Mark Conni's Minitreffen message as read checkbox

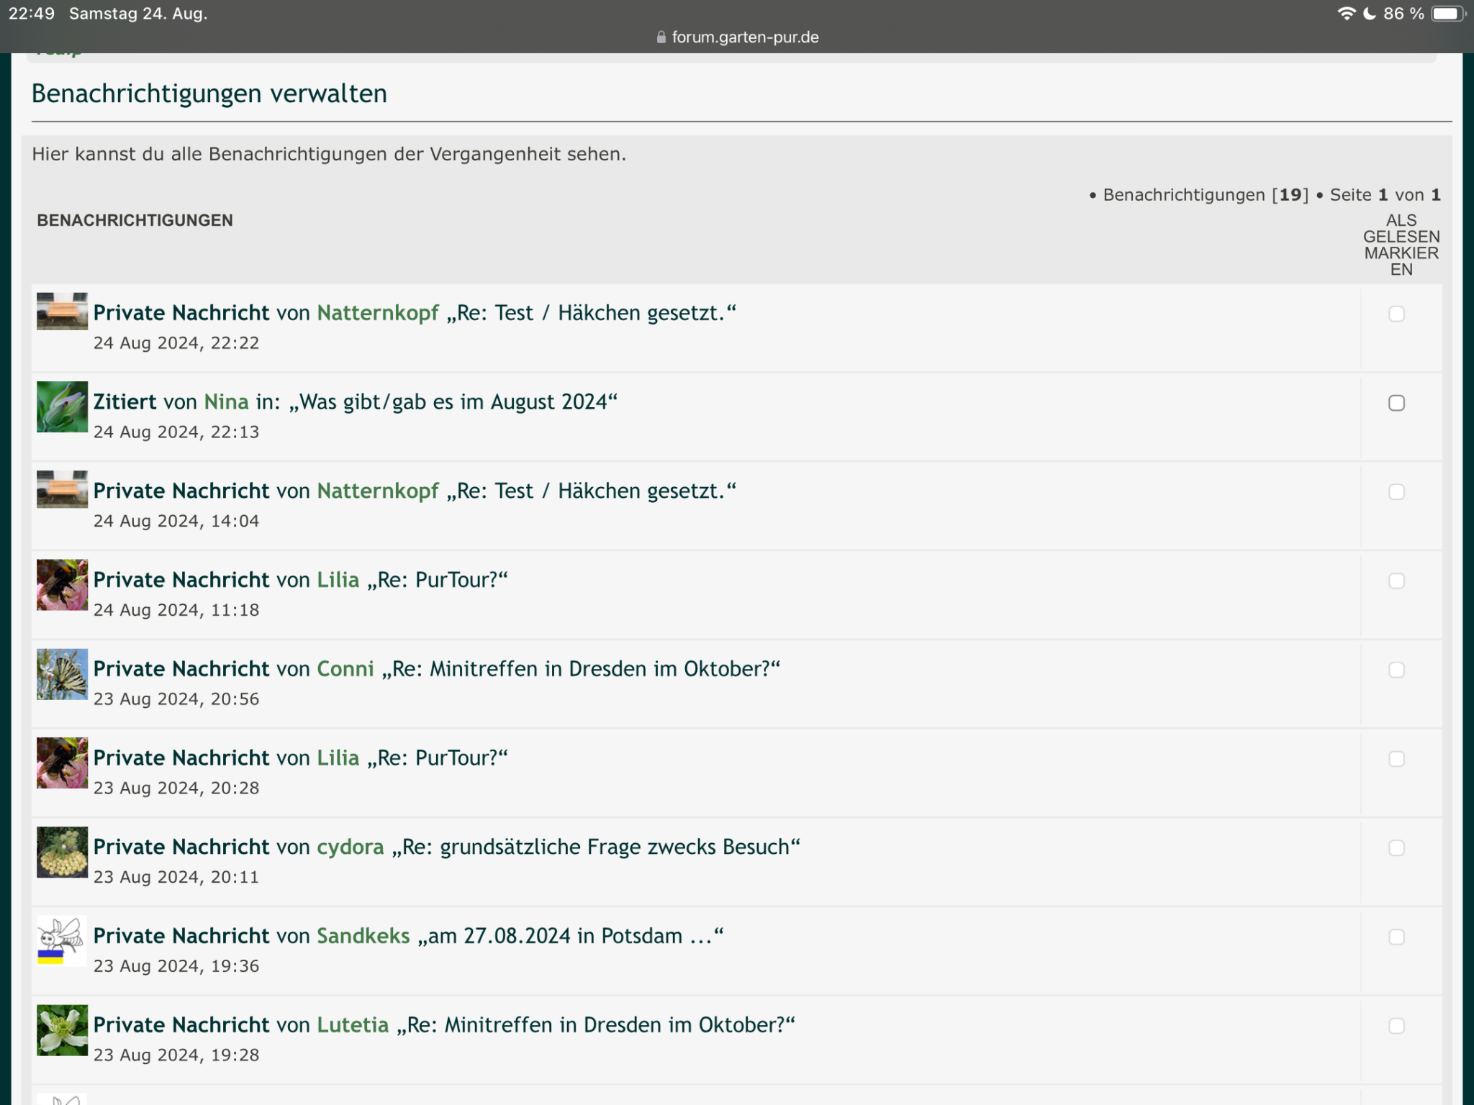click(1396, 670)
